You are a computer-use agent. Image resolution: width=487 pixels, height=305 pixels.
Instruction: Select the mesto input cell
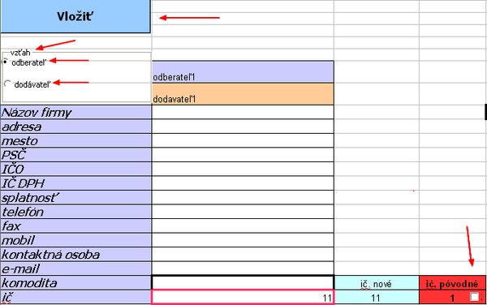pos(243,140)
